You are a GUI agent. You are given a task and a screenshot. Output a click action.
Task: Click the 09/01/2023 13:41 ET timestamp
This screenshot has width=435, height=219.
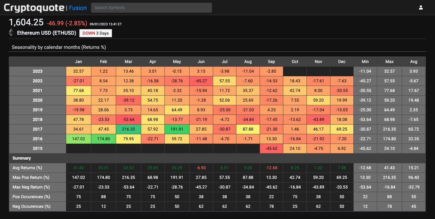tap(106, 24)
